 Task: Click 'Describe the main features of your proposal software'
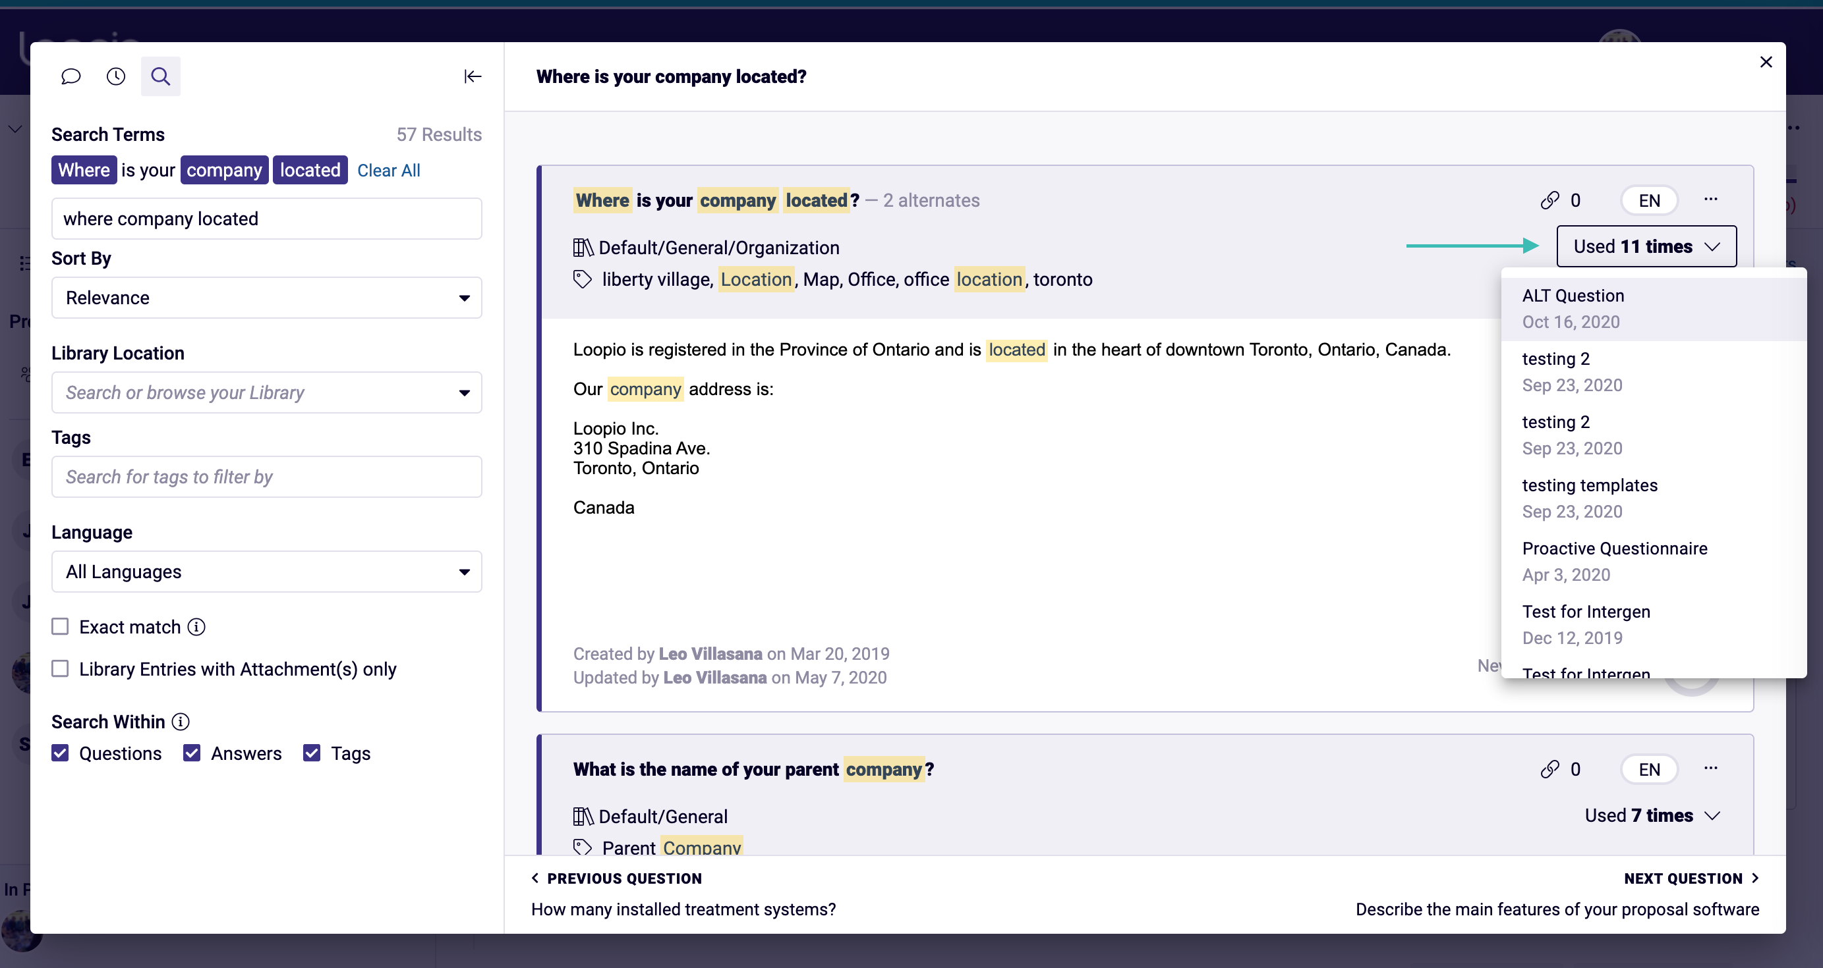click(1557, 910)
